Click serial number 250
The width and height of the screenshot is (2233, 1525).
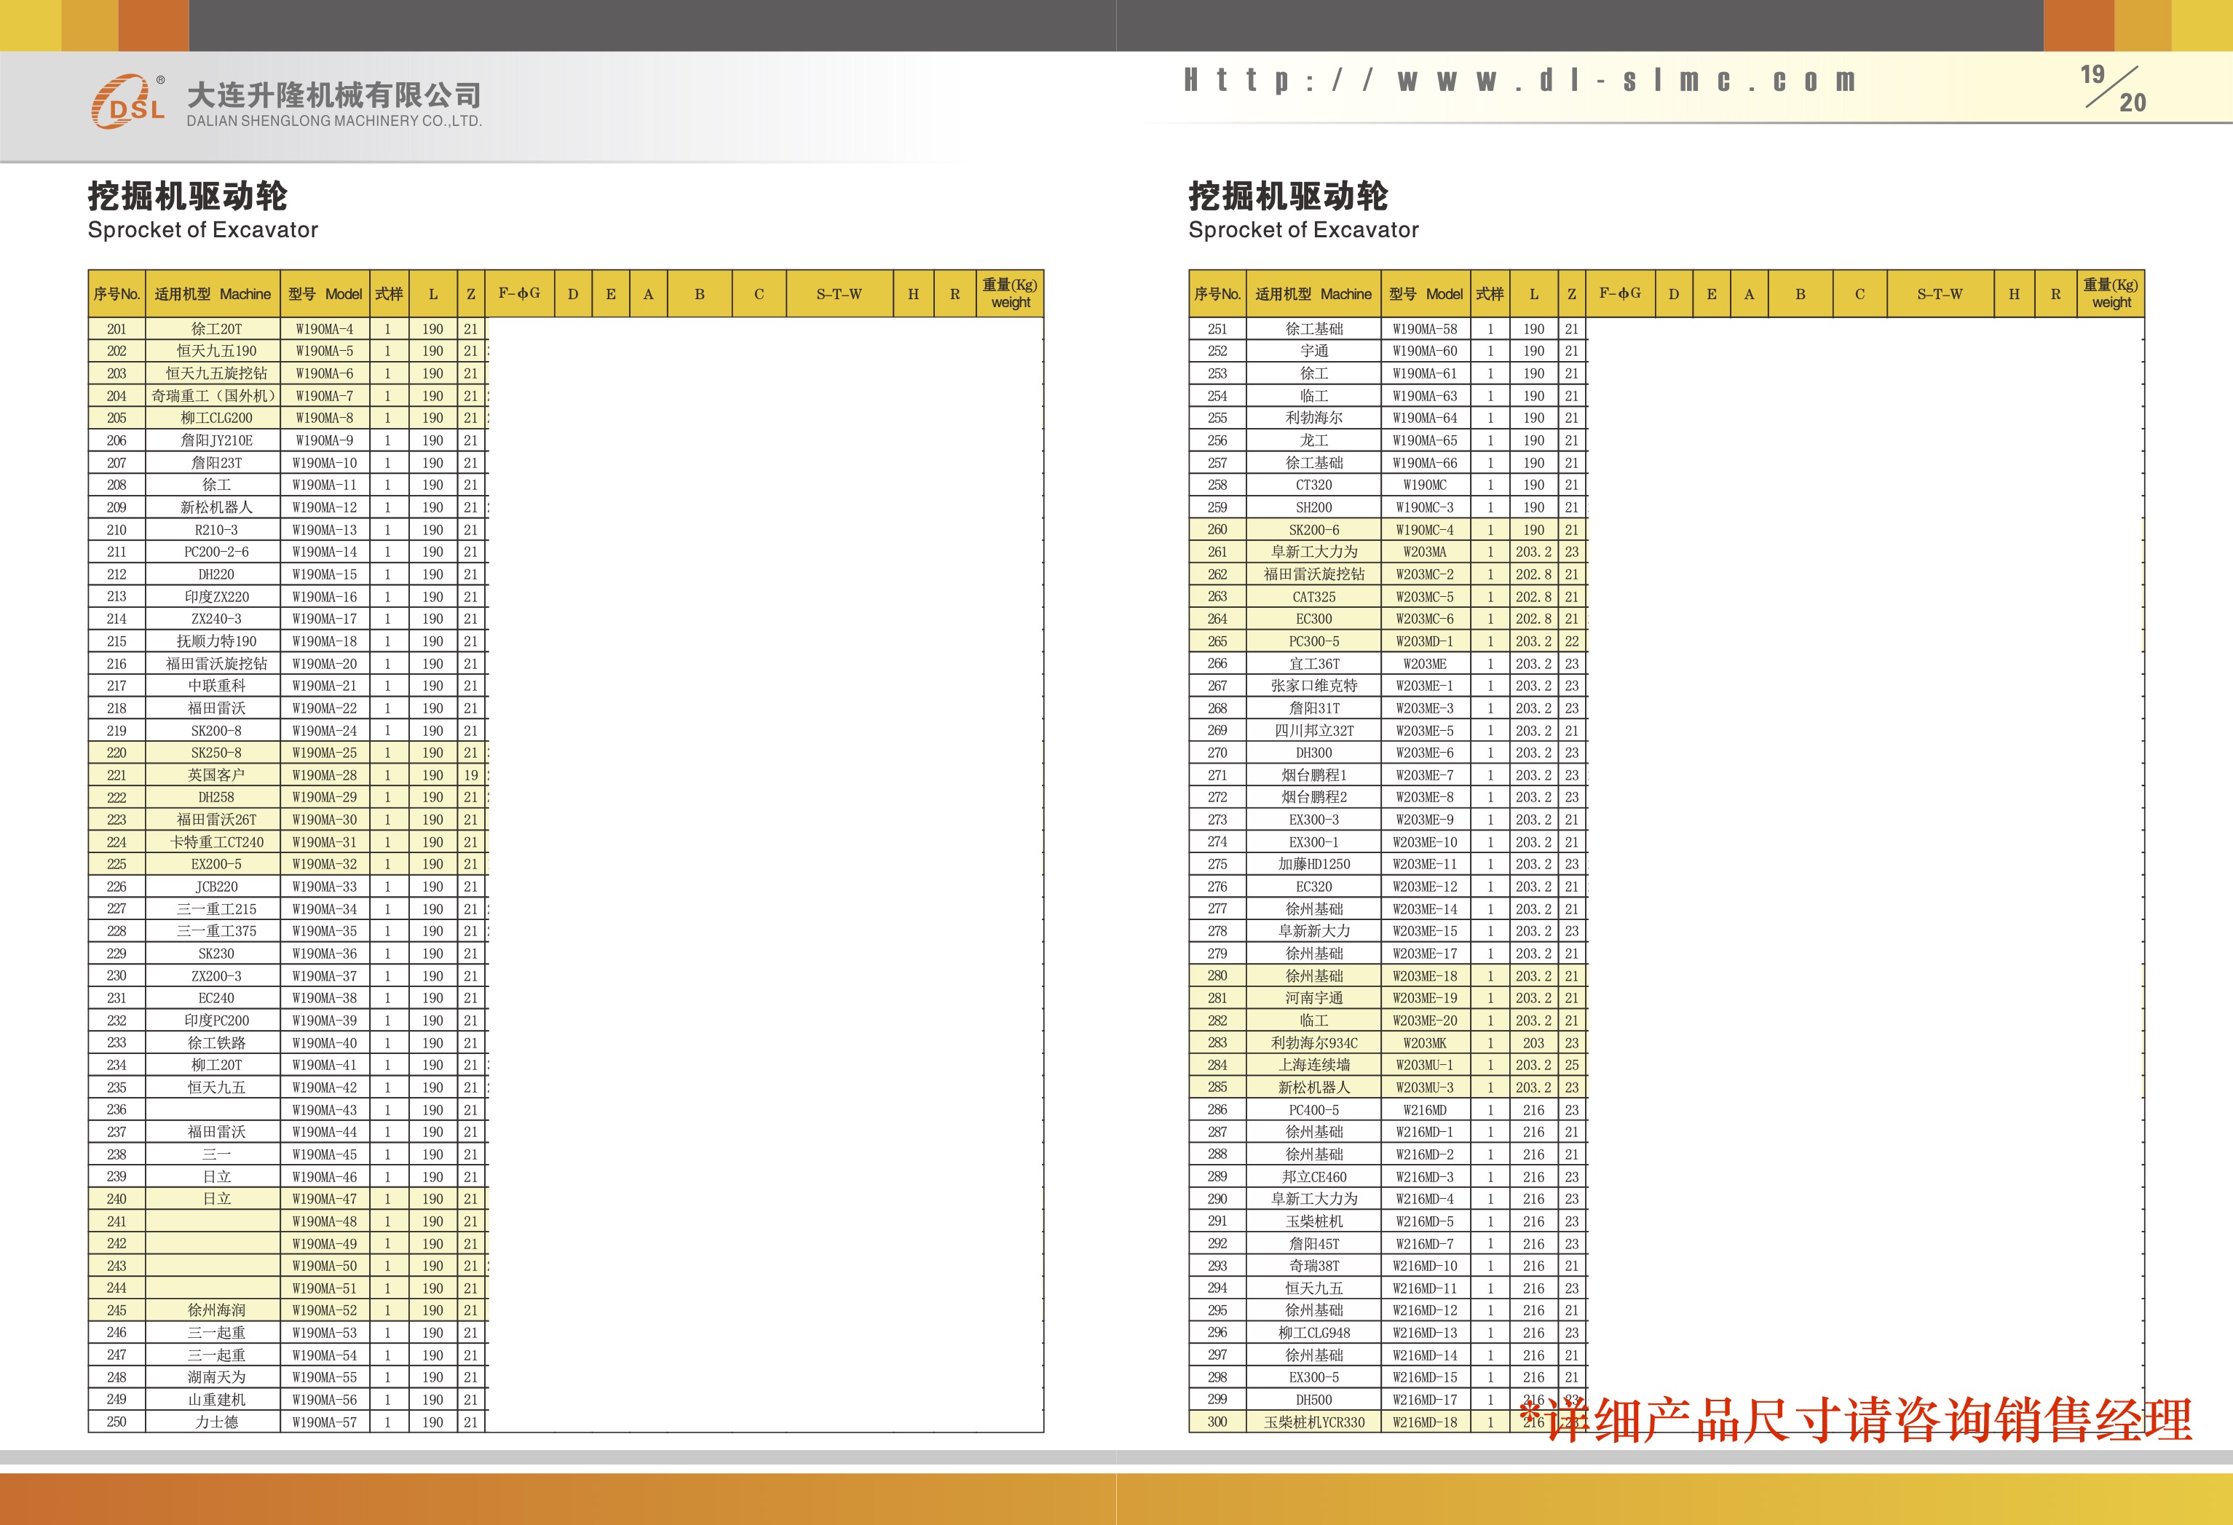coord(116,1422)
